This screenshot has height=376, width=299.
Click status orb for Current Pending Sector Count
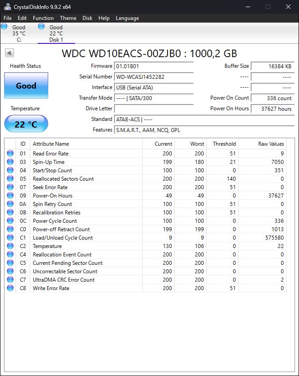coord(10,263)
